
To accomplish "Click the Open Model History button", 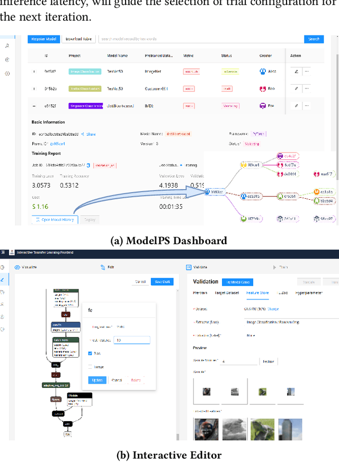I will click(55, 219).
